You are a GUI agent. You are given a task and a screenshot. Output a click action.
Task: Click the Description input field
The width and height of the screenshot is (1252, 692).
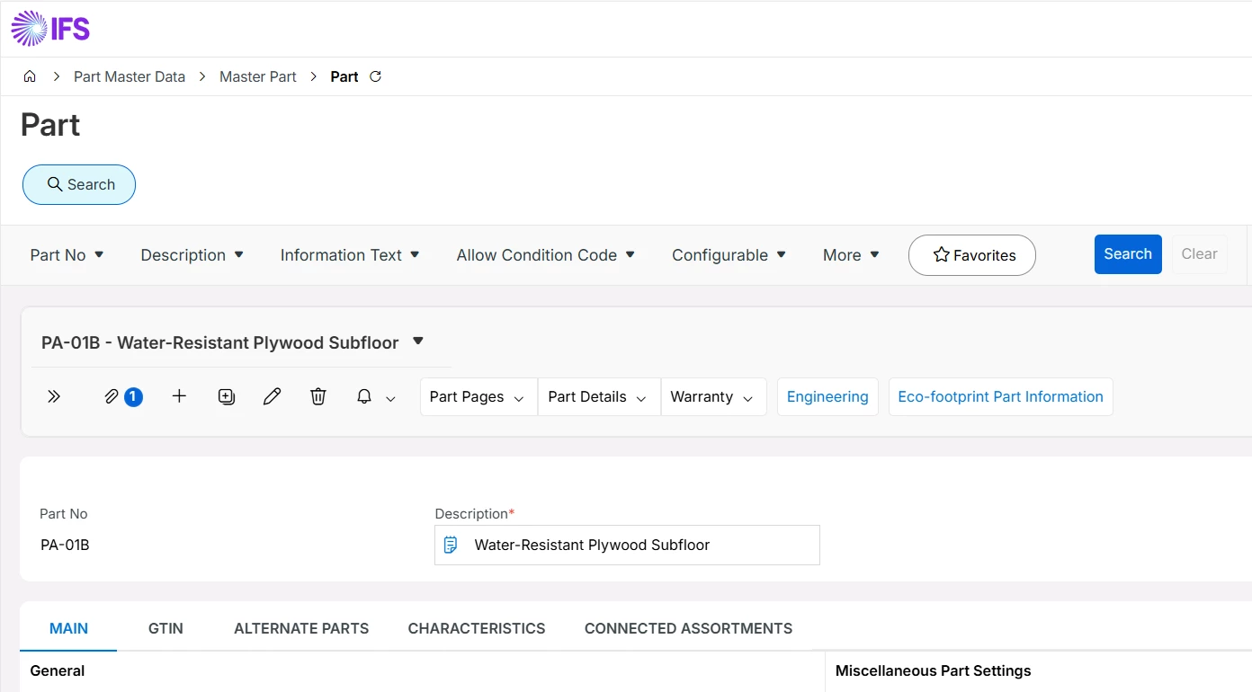[x=627, y=545]
